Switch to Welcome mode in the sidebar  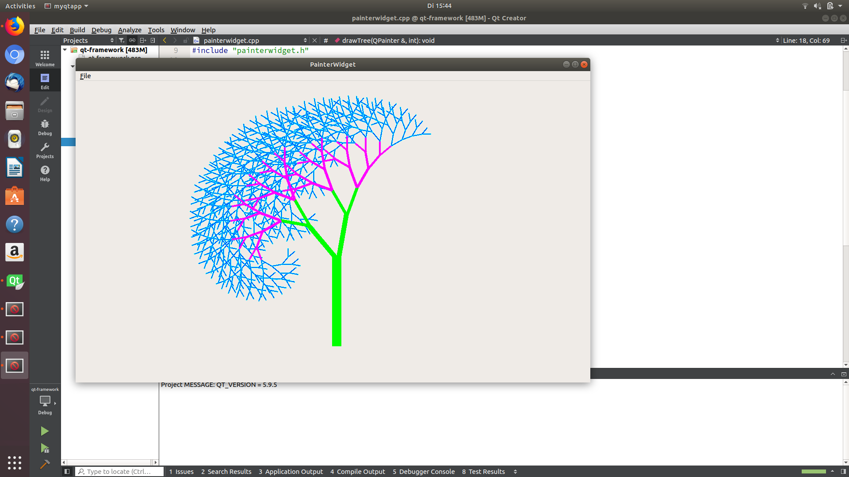pos(45,58)
